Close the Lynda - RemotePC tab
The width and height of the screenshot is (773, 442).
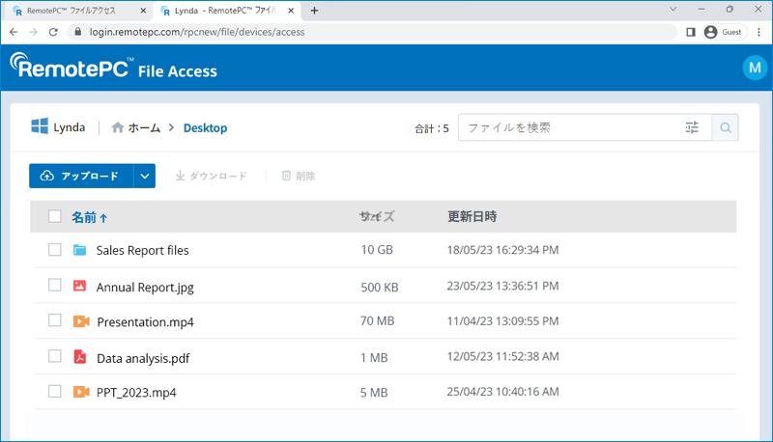[291, 11]
